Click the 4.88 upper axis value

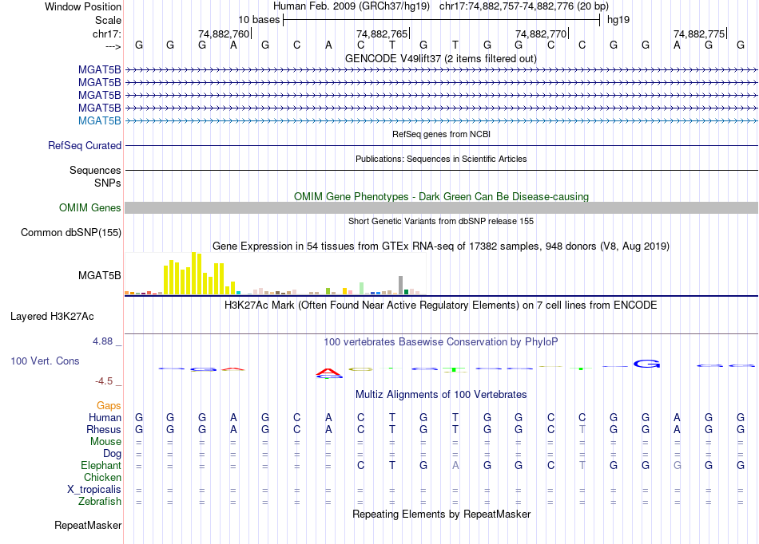point(102,341)
